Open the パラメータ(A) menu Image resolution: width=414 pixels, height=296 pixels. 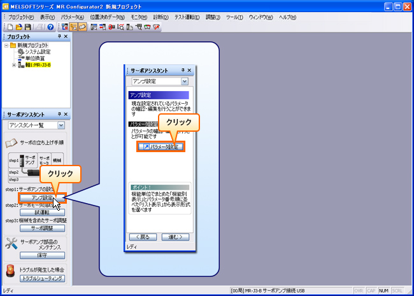tap(72, 16)
